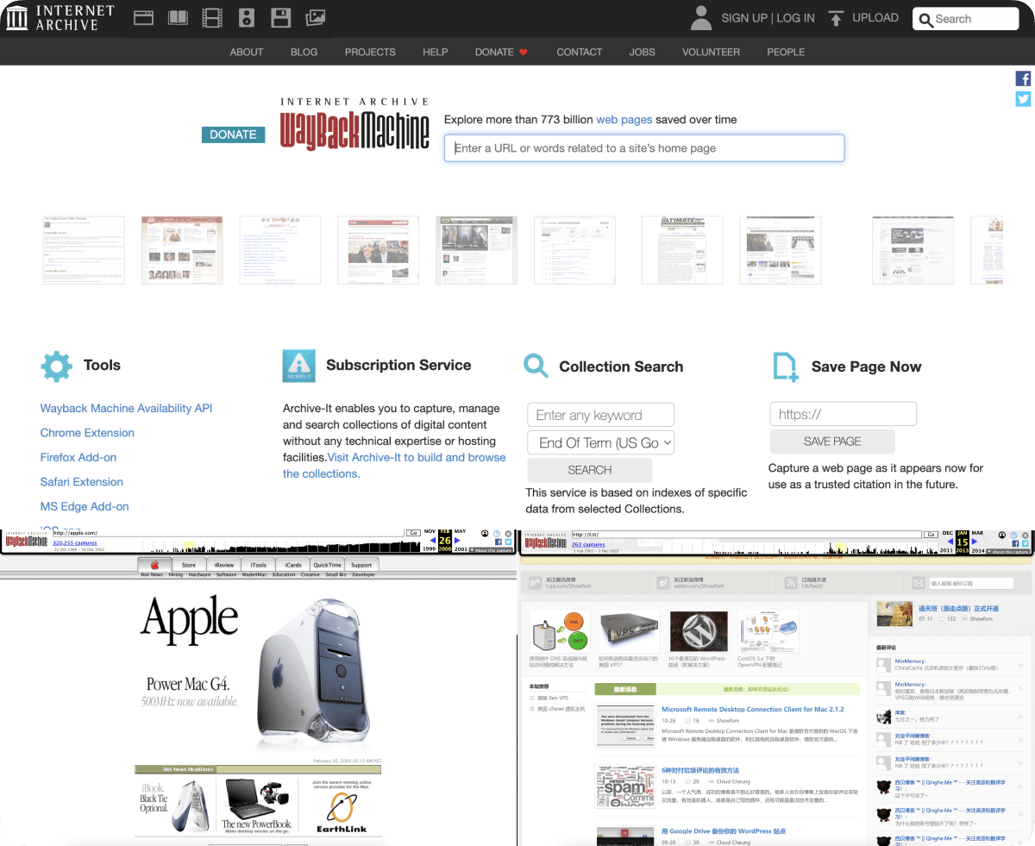Click the envelope email icon on t.tt page
Viewport: 1035px width, 846px height.
pyautogui.click(x=919, y=584)
